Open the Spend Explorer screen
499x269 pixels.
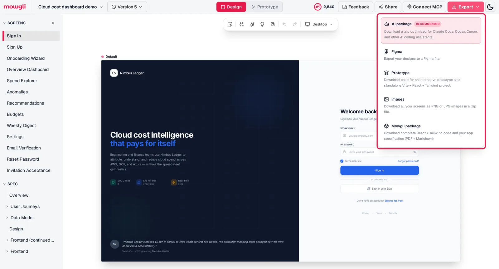[x=31, y=81]
